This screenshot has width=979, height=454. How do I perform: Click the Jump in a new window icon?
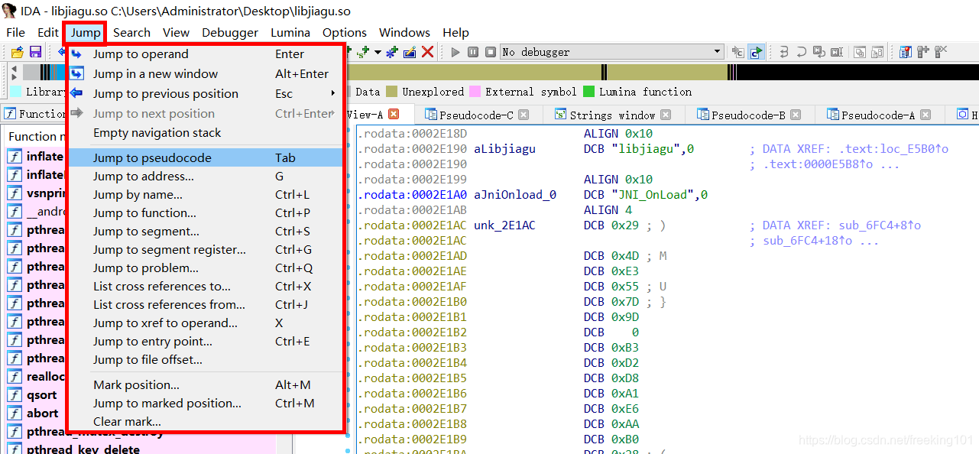pos(76,73)
